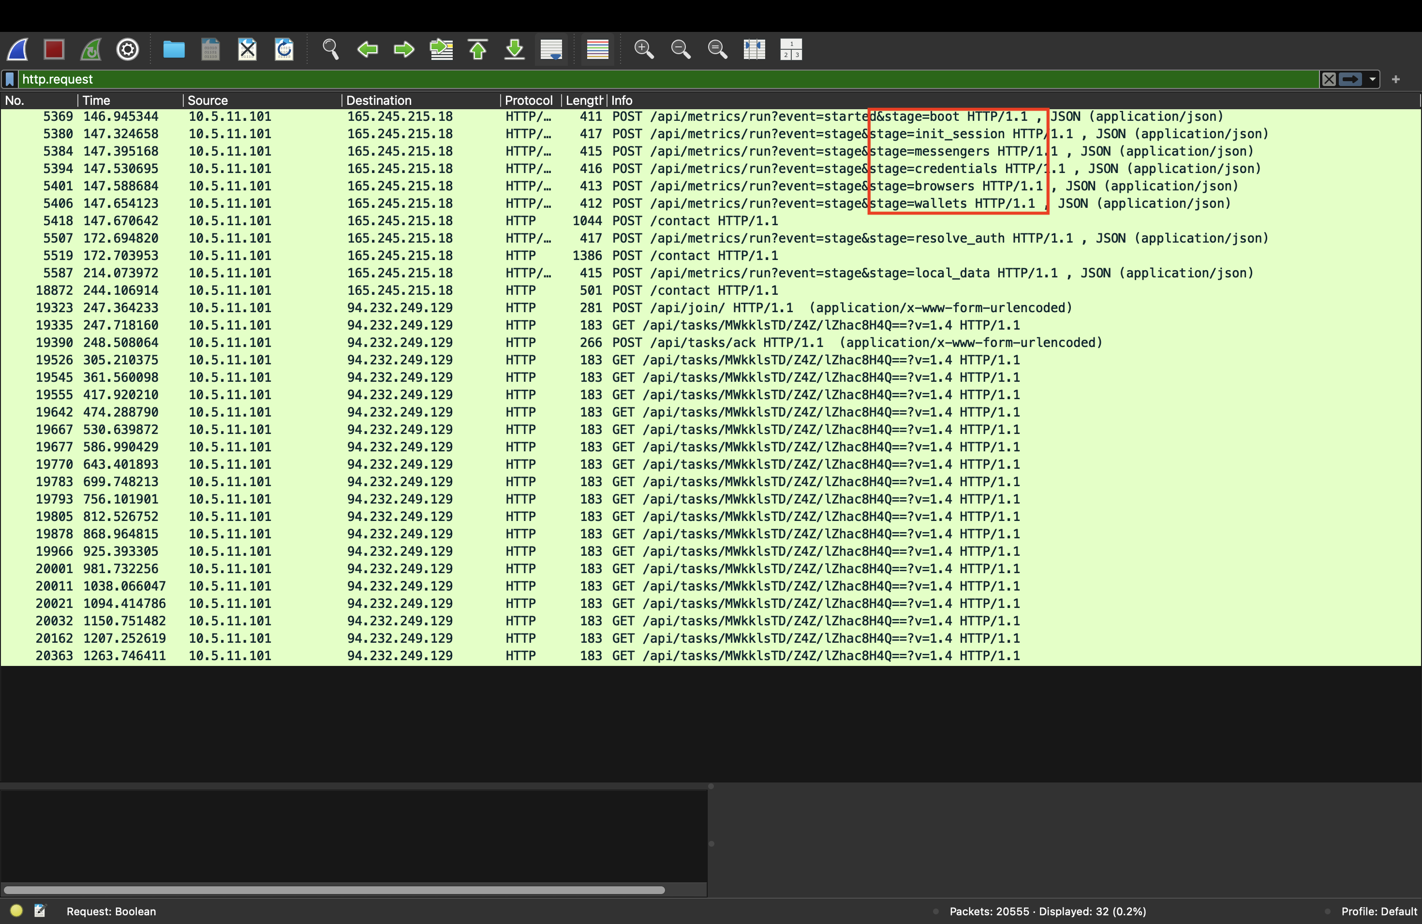
Task: Click the expert information status circle
Action: 16,911
